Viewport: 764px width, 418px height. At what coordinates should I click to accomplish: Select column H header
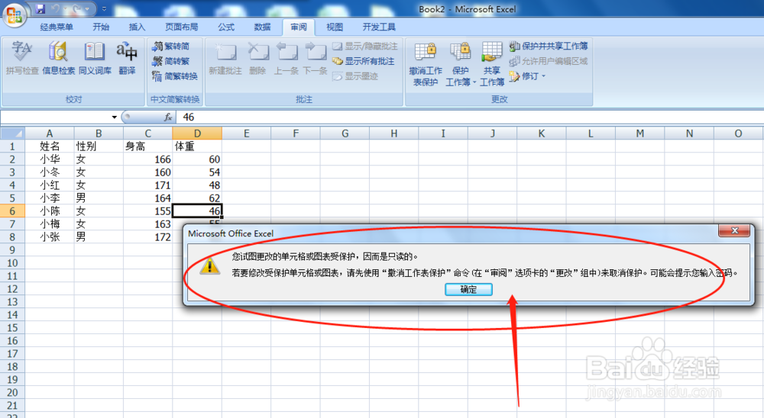pyautogui.click(x=393, y=133)
